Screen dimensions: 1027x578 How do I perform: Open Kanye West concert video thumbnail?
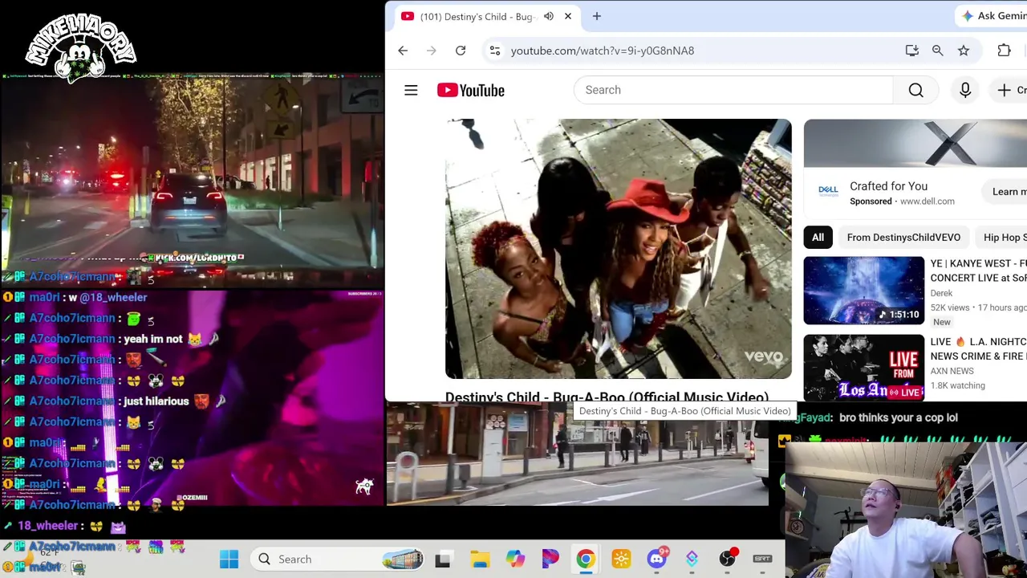click(x=864, y=291)
